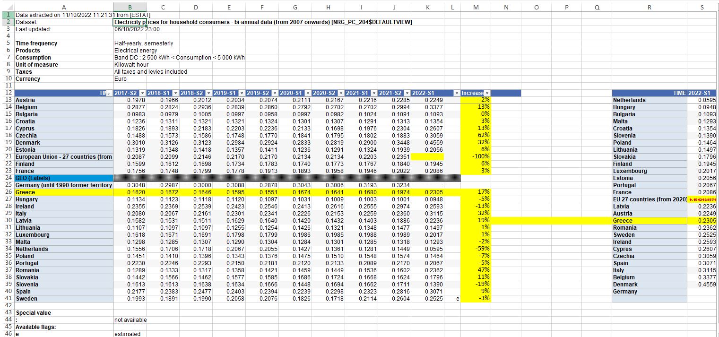Click the 62% increase cell for Czechia
This screenshot has height=337, width=719.
476,136
